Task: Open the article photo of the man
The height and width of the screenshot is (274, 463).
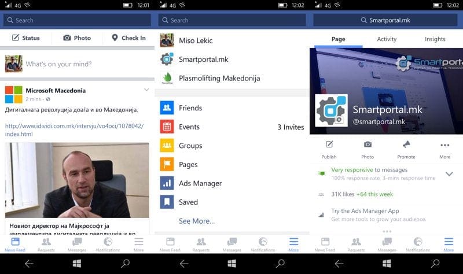Action: click(x=77, y=180)
